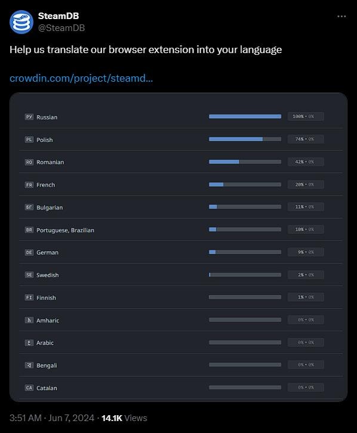Viewport: 357px width, 433px height.
Task: Click the SteamDB profile avatar
Action: [x=21, y=22]
